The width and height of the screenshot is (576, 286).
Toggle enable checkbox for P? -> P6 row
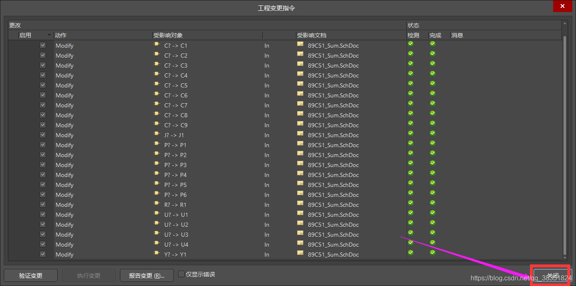[x=43, y=194]
